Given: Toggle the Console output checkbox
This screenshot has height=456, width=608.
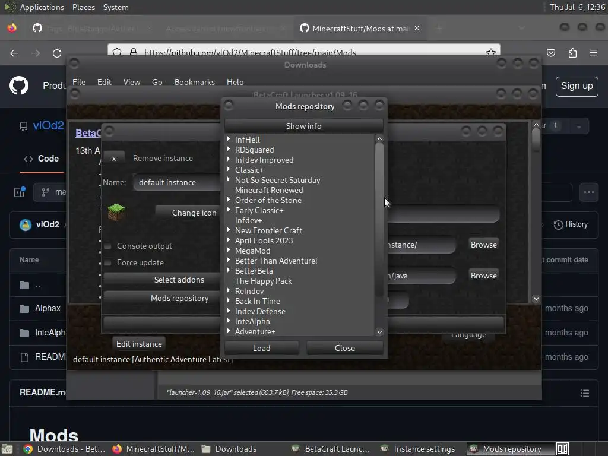Looking at the screenshot, I should tap(108, 246).
